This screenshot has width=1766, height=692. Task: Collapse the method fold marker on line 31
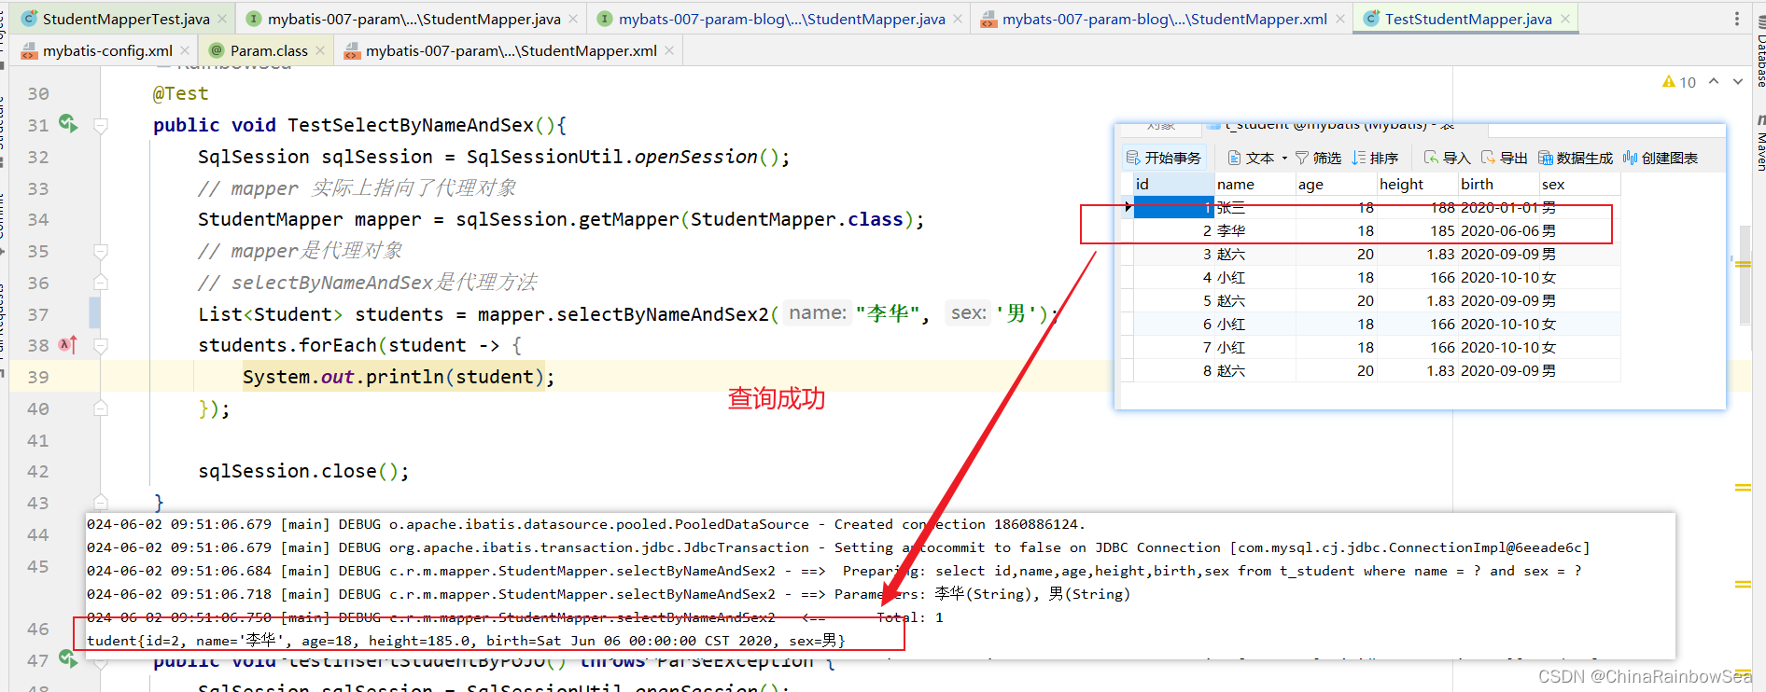(101, 125)
